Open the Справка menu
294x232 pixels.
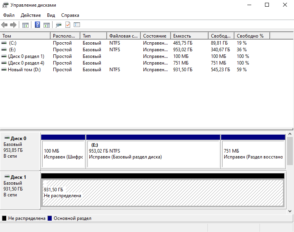pyautogui.click(x=70, y=15)
